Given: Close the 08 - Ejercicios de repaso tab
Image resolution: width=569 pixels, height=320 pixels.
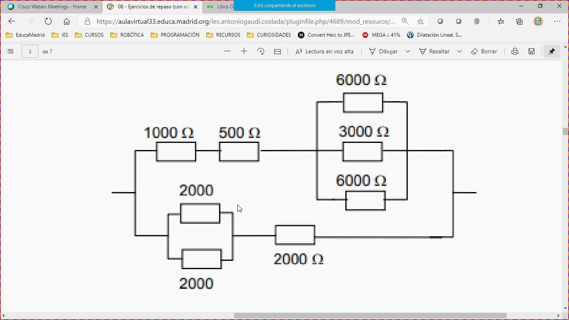Looking at the screenshot, I should [x=195, y=7].
